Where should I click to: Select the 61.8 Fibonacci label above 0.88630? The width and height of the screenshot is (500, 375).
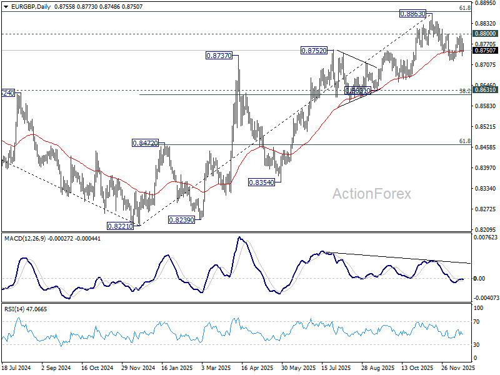[465, 8]
